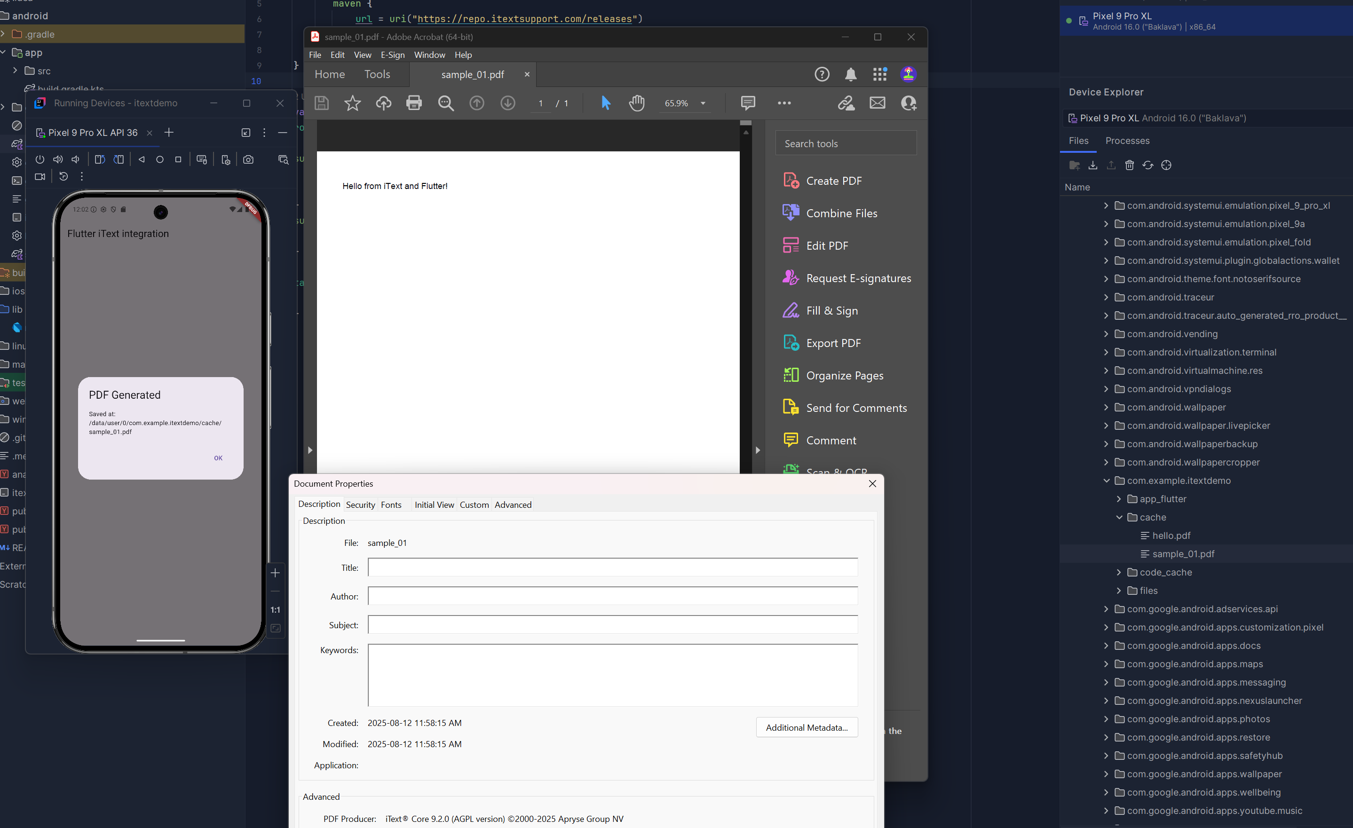The image size is (1353, 828).
Task: Switch to the Security tab in Document Properties
Action: pos(360,505)
